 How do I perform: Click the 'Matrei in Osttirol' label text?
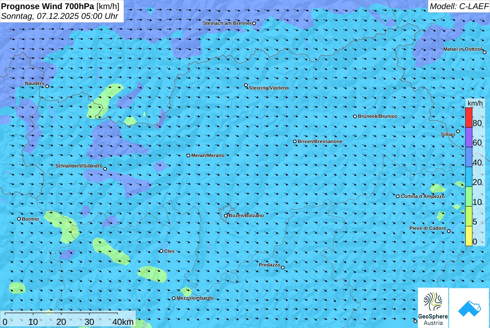click(x=463, y=49)
